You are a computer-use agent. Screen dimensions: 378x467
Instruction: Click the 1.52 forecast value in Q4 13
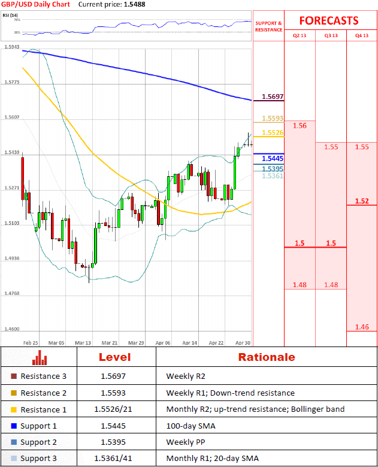coord(362,201)
